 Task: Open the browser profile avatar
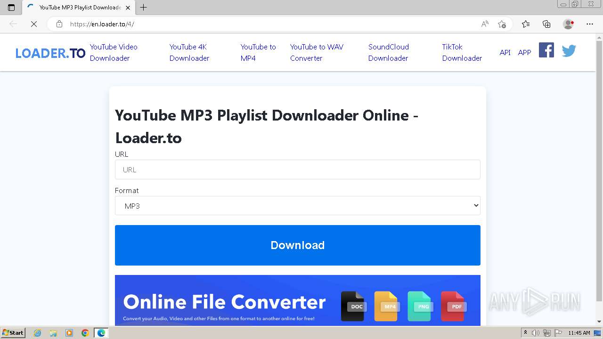568,24
